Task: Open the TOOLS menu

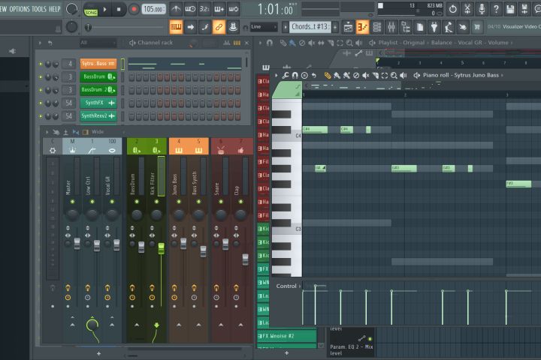Action: click(38, 9)
